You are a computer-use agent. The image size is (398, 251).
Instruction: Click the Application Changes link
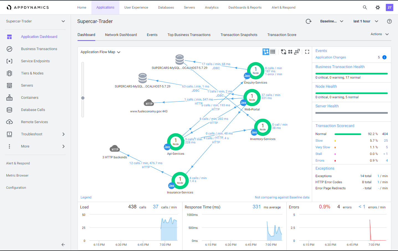click(331, 57)
